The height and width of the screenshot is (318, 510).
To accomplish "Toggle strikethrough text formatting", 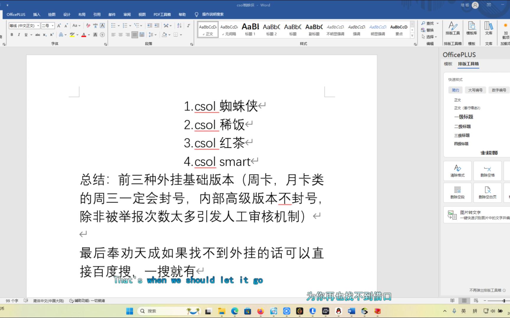I will 37,35.
